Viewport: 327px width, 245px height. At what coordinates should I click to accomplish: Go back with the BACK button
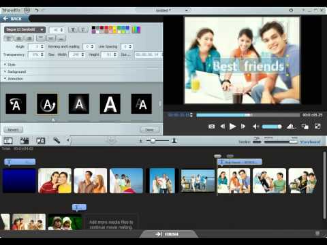(x=13, y=18)
